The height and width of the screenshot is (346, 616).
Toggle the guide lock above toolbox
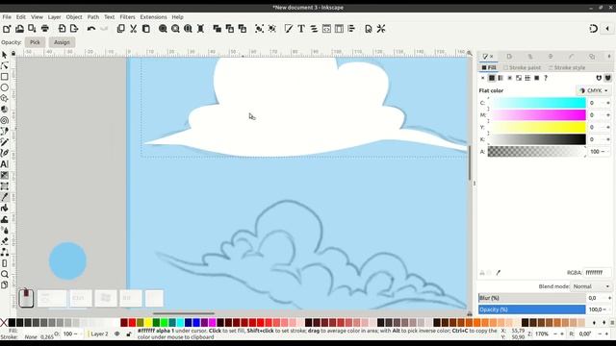pyautogui.click(x=13, y=54)
